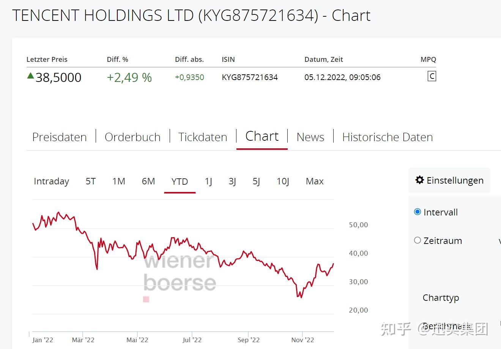Show the 3J chart period
Viewport: 501px width, 349px height.
pyautogui.click(x=232, y=181)
